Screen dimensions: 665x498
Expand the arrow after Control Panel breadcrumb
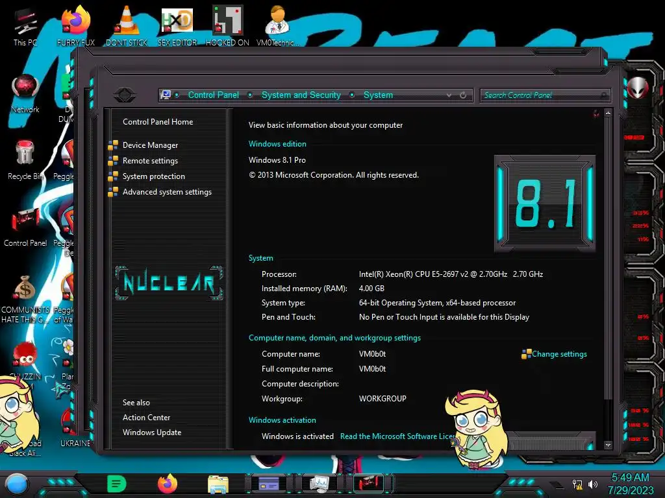coord(250,95)
